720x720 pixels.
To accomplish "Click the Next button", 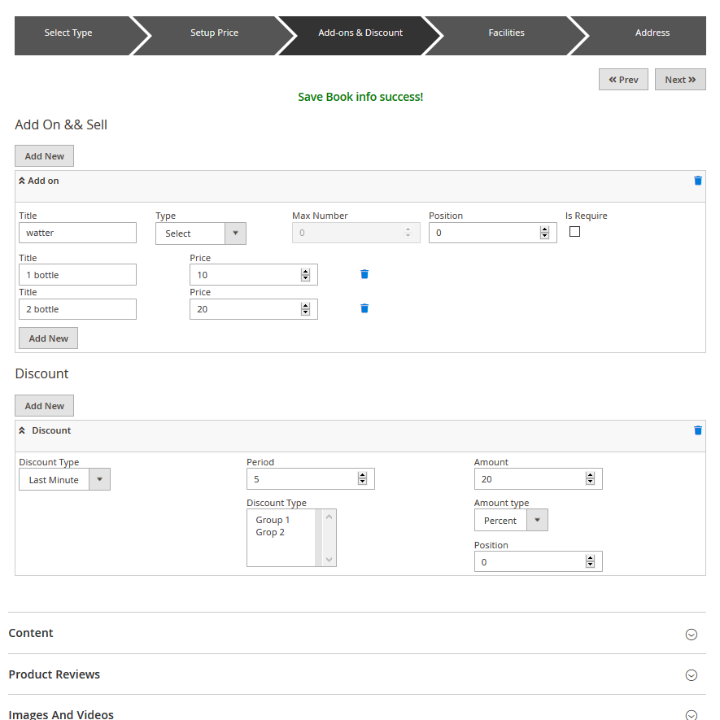I will coord(679,80).
